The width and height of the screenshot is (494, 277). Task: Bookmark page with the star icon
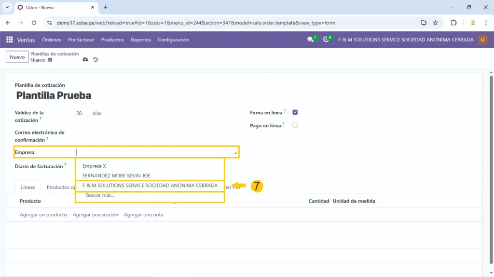coord(435,23)
